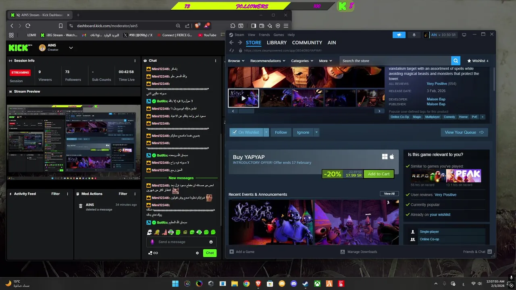Open the AIN account balance dropdown
This screenshot has width=516, height=290.
[x=443, y=35]
